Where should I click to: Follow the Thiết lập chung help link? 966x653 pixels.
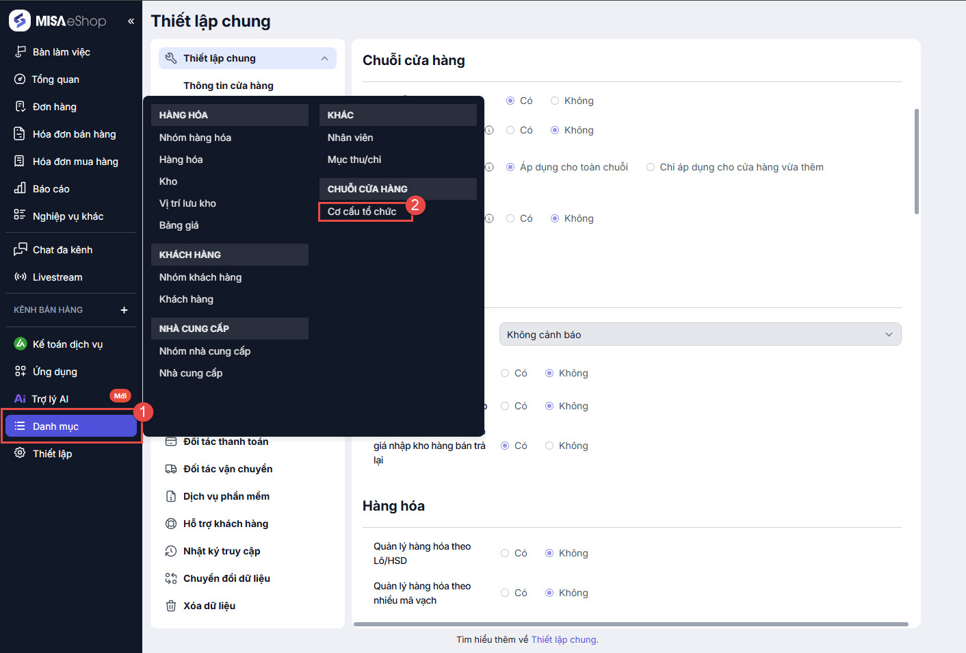564,639
